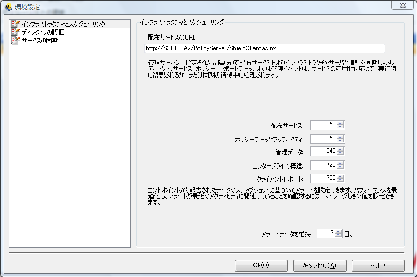Decrease the アラートデータを維持 days

click(x=338, y=235)
